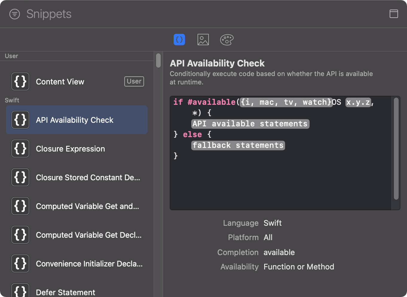
Task: Click the braces icon for Content View
Action: coord(20,81)
